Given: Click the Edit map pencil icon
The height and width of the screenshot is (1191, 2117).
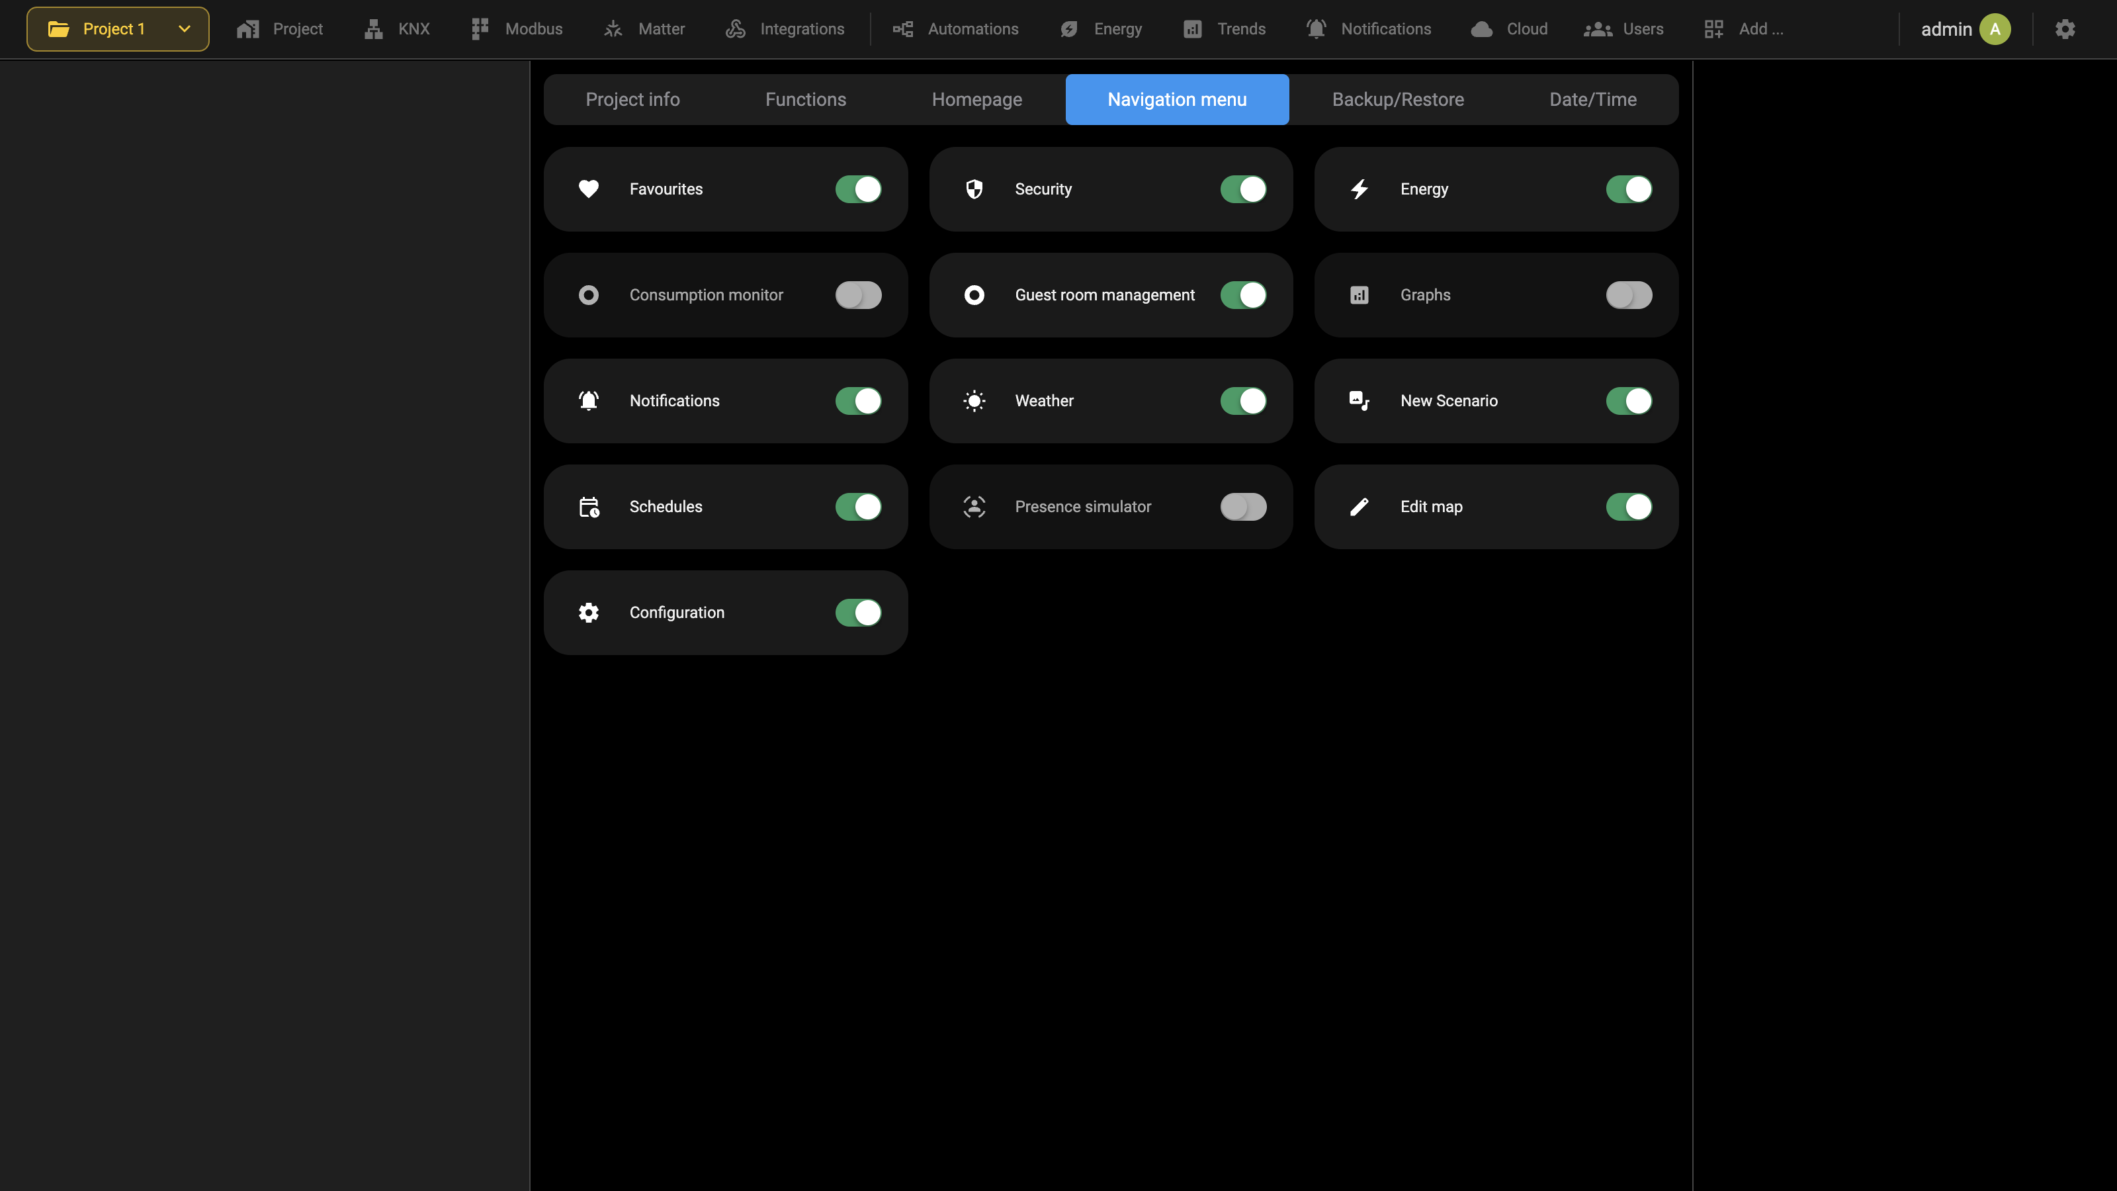Looking at the screenshot, I should [1360, 507].
